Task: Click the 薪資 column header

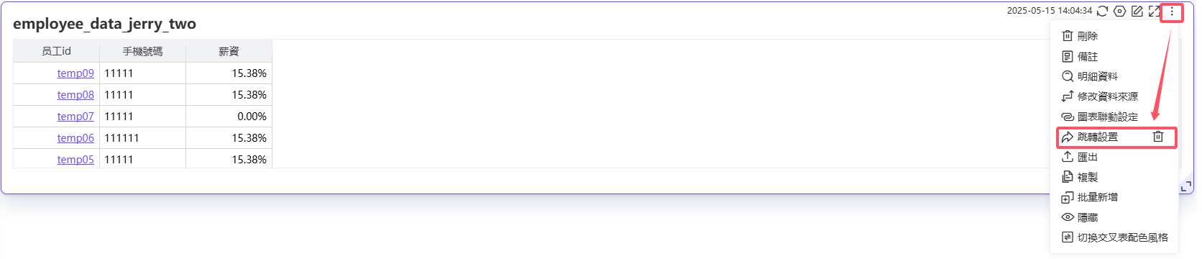Action: click(229, 51)
